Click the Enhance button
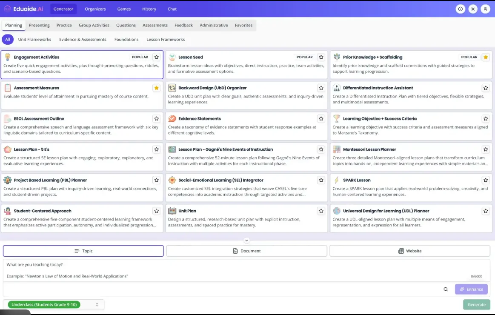495x315 pixels. 471,289
